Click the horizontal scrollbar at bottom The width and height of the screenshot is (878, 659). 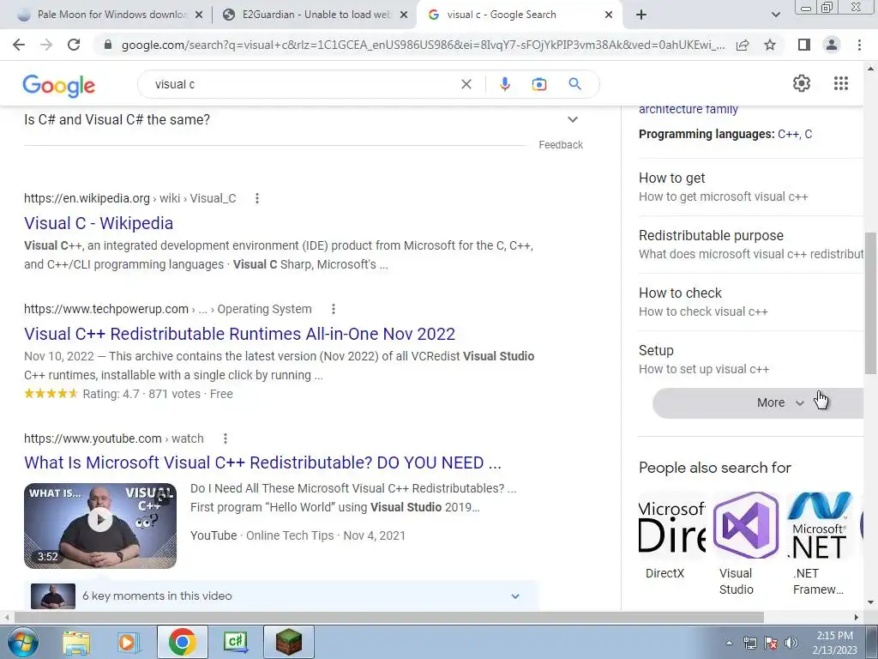point(388,617)
